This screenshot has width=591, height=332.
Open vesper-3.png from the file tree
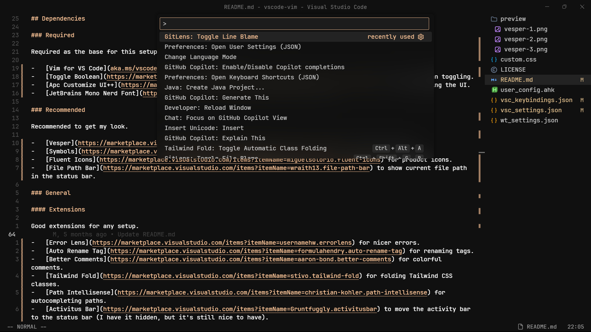[538, 49]
